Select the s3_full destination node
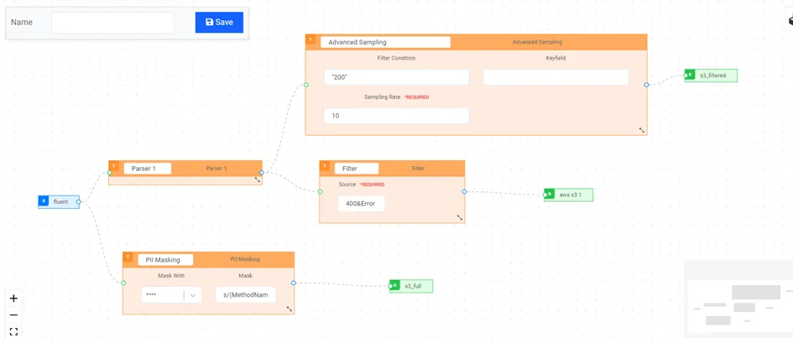Screen dimensions: 793x338 click(411, 286)
